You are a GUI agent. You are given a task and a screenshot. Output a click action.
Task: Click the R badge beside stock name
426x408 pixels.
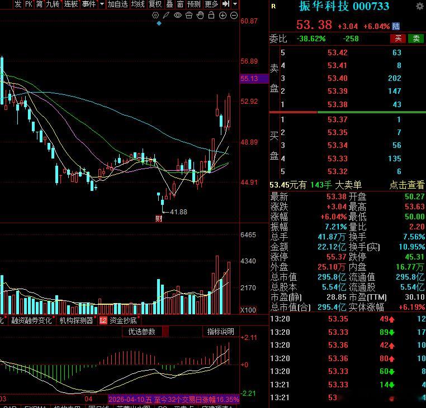click(x=273, y=7)
